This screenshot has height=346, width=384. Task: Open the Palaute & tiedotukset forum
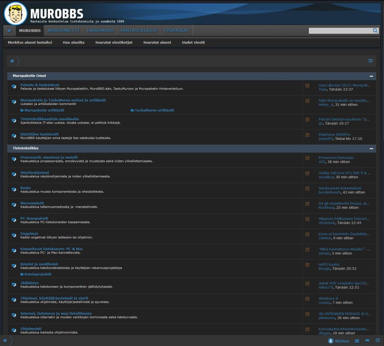click(x=40, y=85)
